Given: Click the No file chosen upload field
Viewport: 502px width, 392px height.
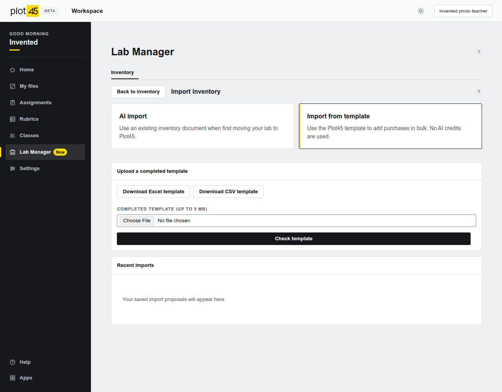Looking at the screenshot, I should click(x=296, y=221).
